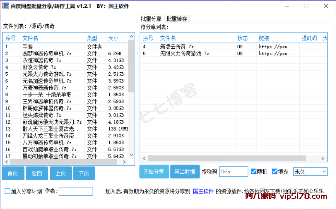Image resolution: width=336 pixels, height=209 pixels.
Task: Open the 永久 validity dropdown
Action: 310,172
